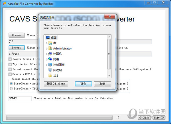Screen dimensions: 171x124
Task: Select the Disc-Track - Artist radio button
Action: pos(11,84)
